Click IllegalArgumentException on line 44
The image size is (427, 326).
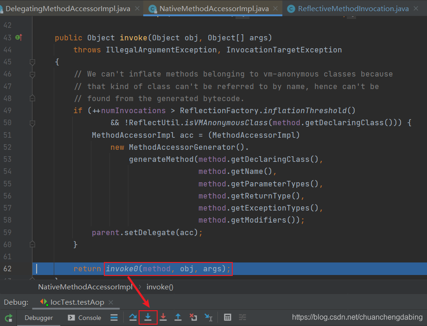click(x=161, y=50)
